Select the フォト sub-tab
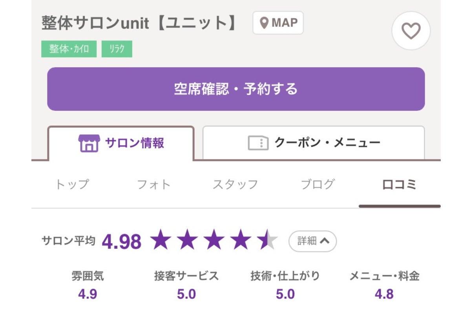The height and width of the screenshot is (314, 471). tap(154, 184)
